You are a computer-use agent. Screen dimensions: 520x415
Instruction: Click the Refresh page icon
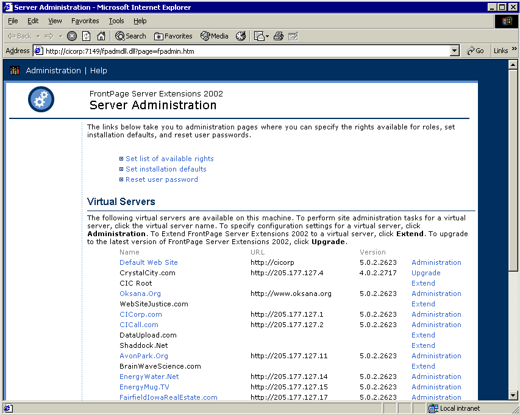86,36
